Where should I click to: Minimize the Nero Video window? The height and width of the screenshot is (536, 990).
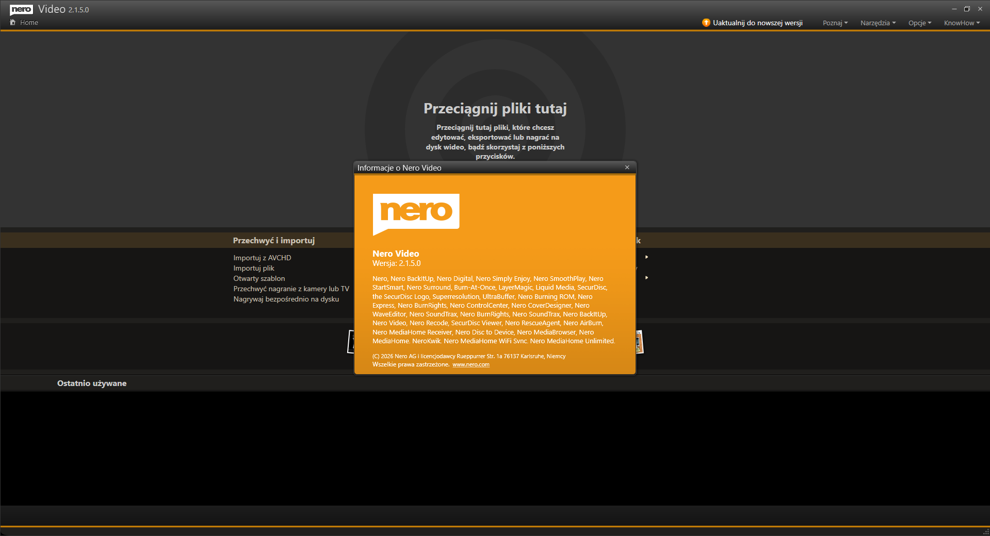(954, 9)
